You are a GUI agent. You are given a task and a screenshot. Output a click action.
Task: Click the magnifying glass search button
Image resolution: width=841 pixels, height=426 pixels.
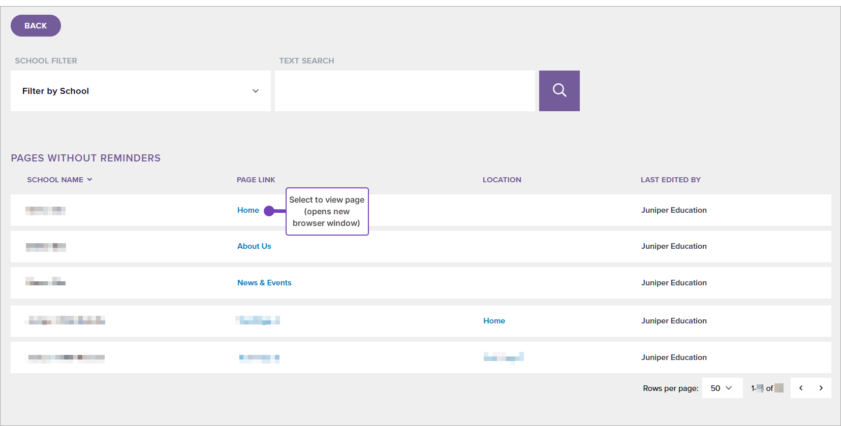pyautogui.click(x=559, y=91)
